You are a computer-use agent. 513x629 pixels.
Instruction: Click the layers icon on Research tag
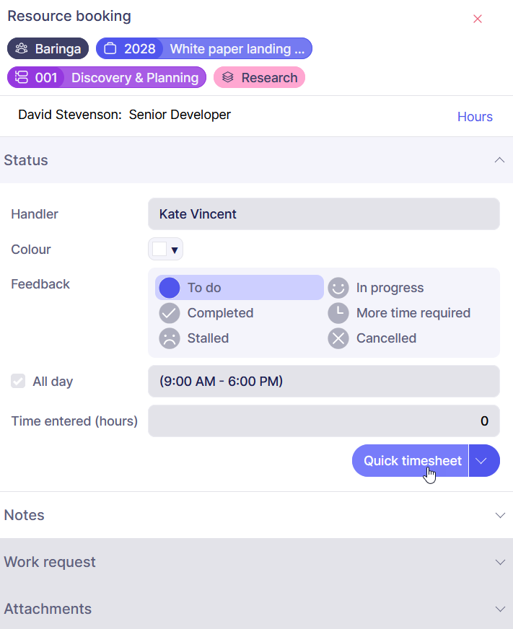click(228, 78)
